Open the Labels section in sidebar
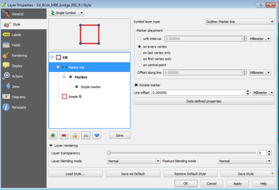Viewport: 279px width, 190px height. tap(16, 35)
